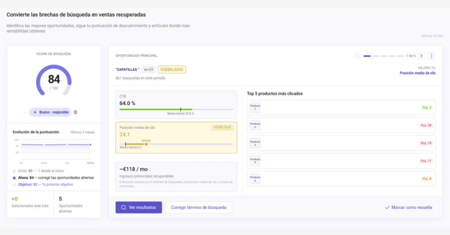Click the Pos. 8 badge
The width and height of the screenshot is (450, 235).
tap(427, 178)
